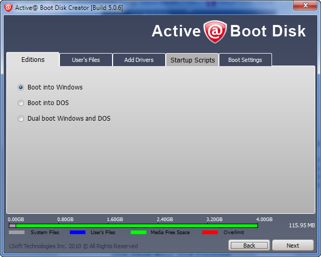Click the gray system files segment of bar
This screenshot has width=321, height=257.
click(x=13, y=226)
